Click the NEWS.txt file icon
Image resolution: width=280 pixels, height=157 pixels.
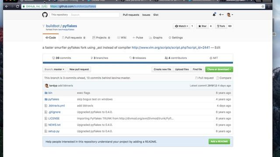point(46,125)
